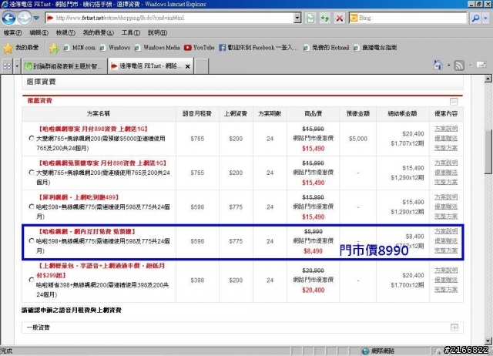Click the Internet Explorer logo in title bar
The image size is (493, 356).
point(5,4)
